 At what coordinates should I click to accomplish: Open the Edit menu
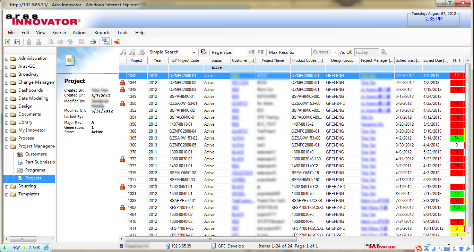25,32
